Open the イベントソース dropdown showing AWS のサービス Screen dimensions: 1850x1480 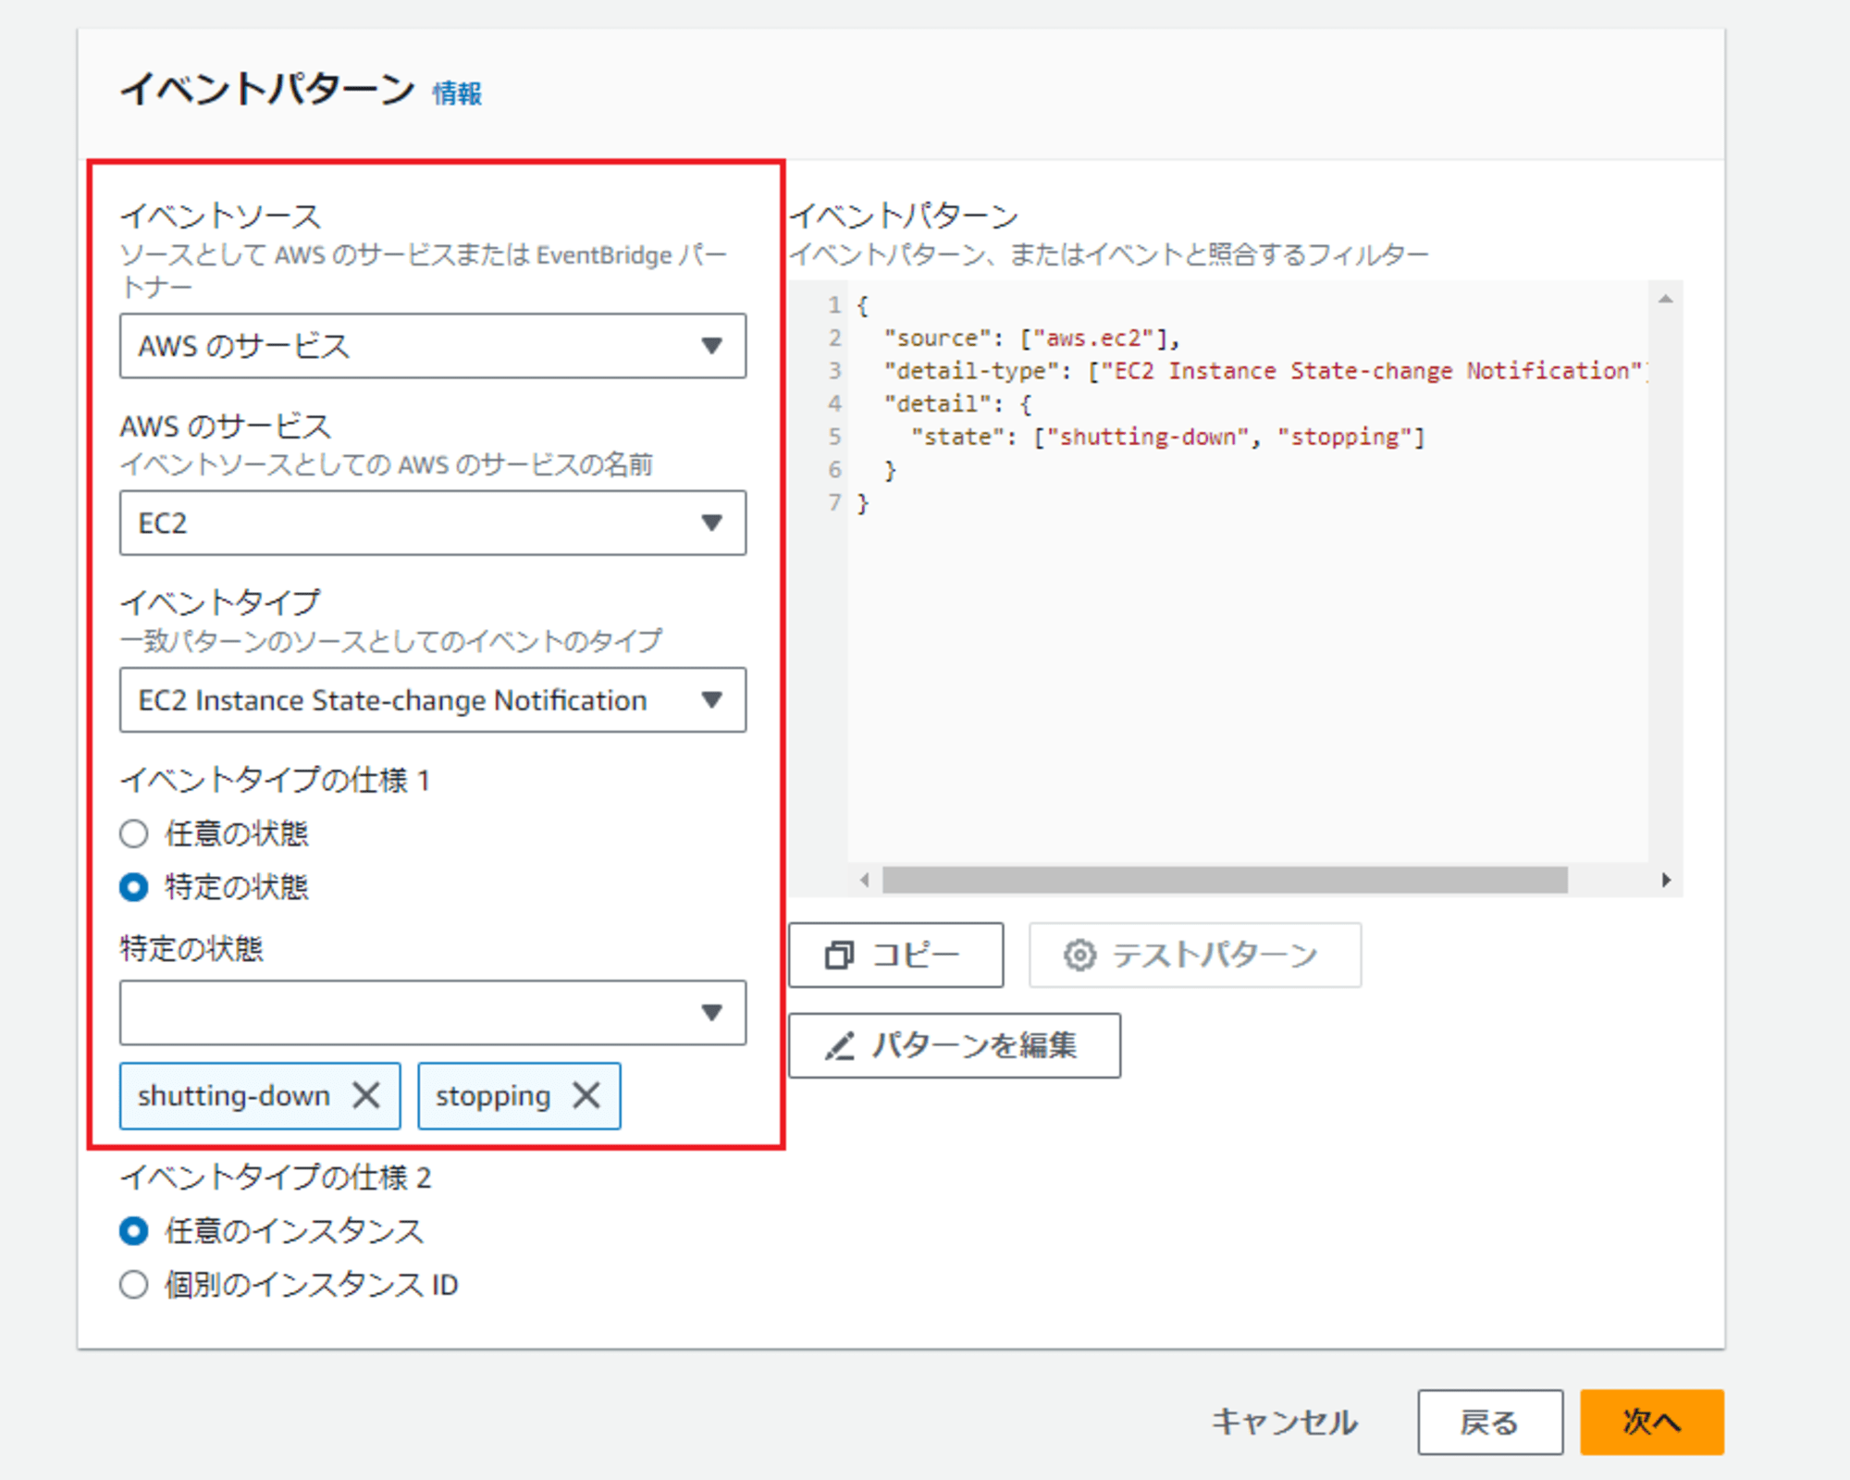tap(433, 346)
